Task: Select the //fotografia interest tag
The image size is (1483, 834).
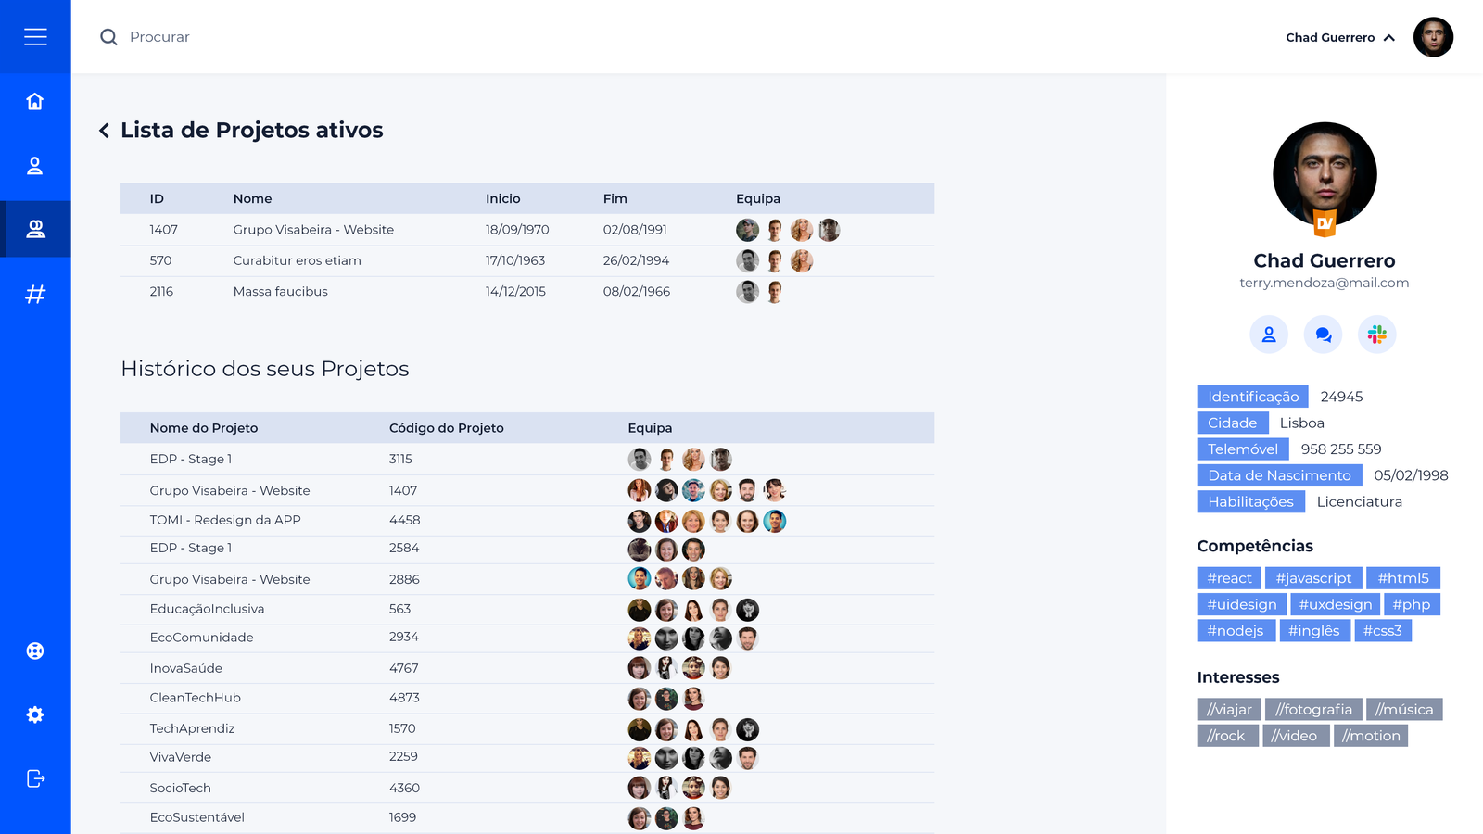Action: click(1313, 710)
